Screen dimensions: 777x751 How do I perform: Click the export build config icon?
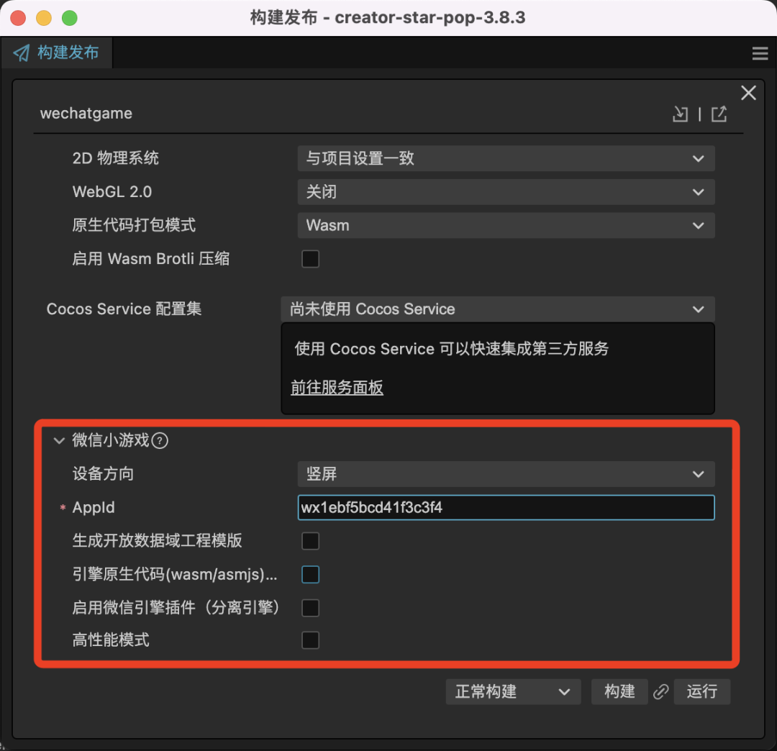(x=719, y=114)
